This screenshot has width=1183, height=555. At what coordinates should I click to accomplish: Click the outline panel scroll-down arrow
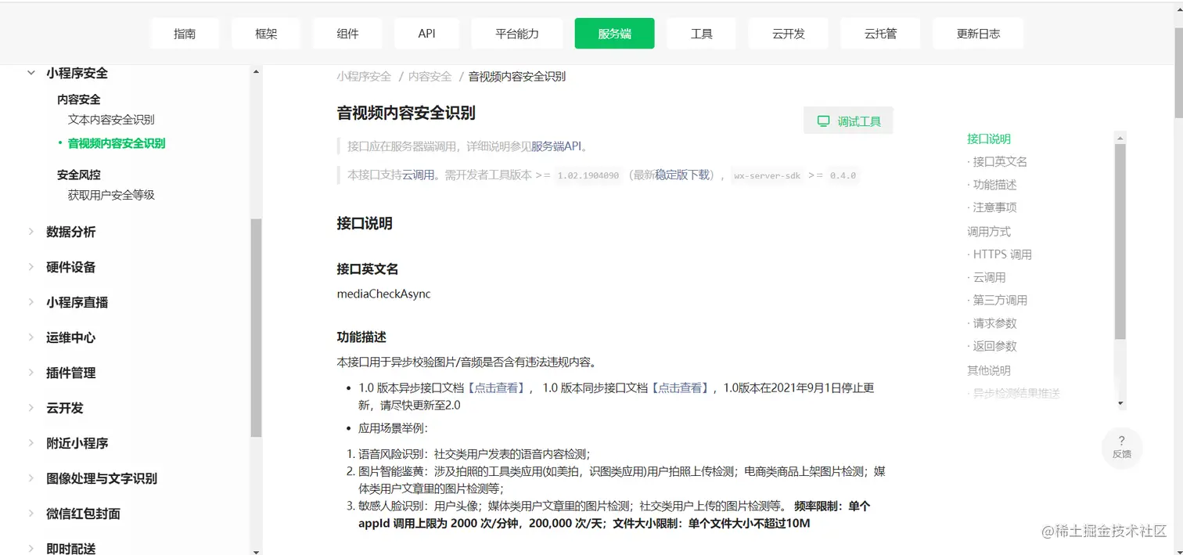tap(1120, 403)
